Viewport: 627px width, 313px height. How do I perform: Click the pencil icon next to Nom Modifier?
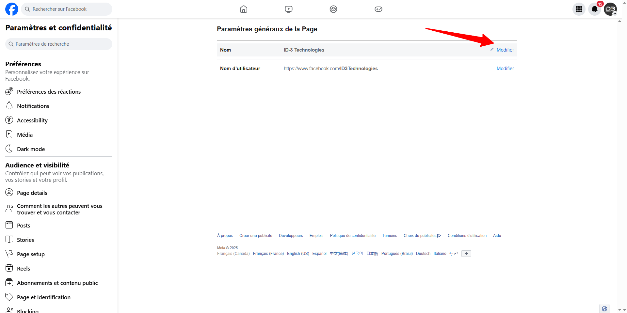point(492,49)
